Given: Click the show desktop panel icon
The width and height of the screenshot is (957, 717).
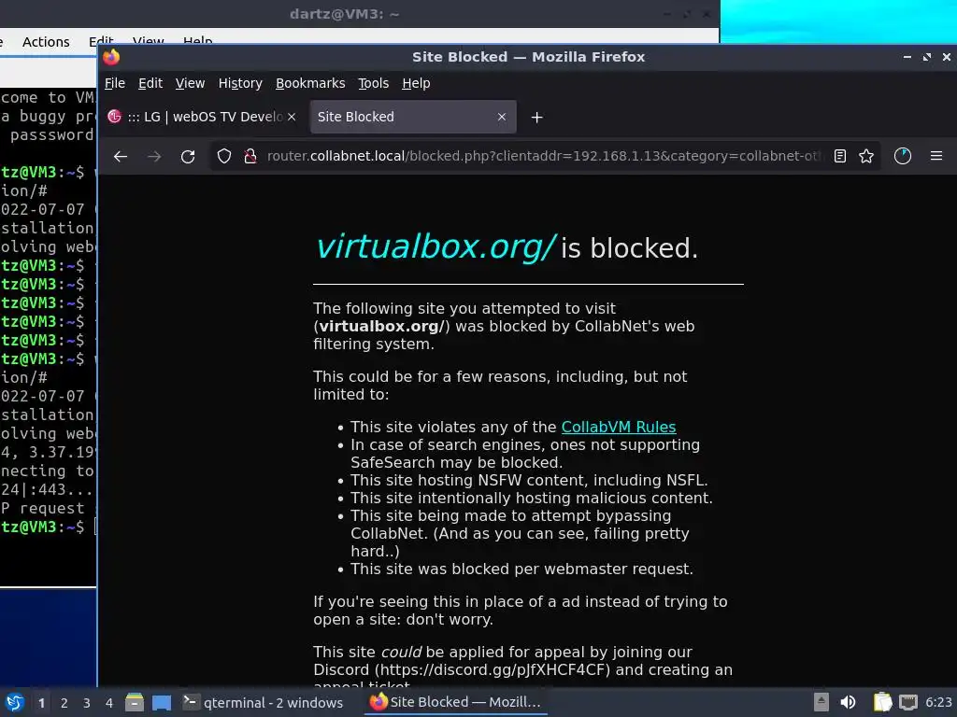Looking at the screenshot, I should [x=161, y=702].
